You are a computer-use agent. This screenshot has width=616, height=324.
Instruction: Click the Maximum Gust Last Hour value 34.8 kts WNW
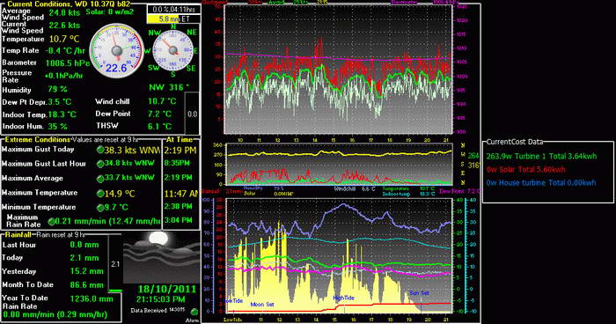[129, 163]
